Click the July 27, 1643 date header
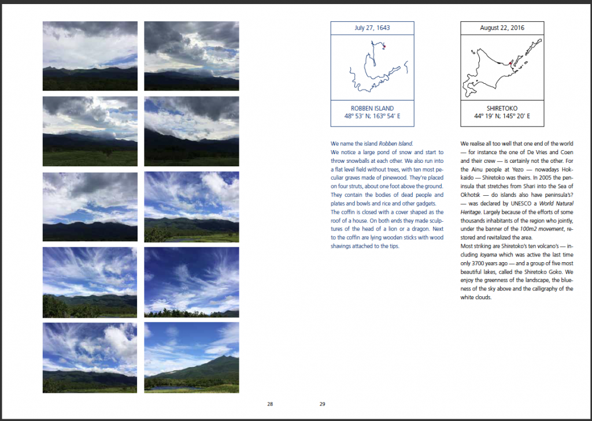The height and width of the screenshot is (421, 592). [x=372, y=28]
